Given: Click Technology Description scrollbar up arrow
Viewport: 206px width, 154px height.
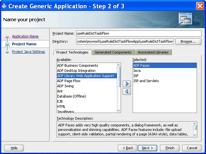Looking at the screenshot, I should tap(195, 124).
